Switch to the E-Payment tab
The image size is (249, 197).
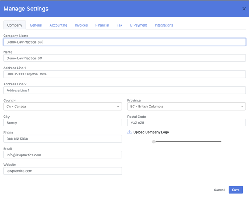[138, 25]
